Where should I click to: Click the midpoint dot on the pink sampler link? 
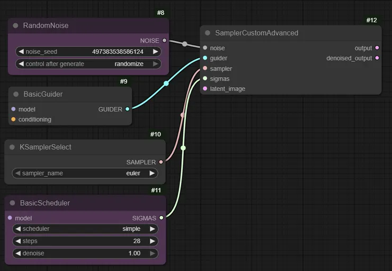tap(183, 115)
